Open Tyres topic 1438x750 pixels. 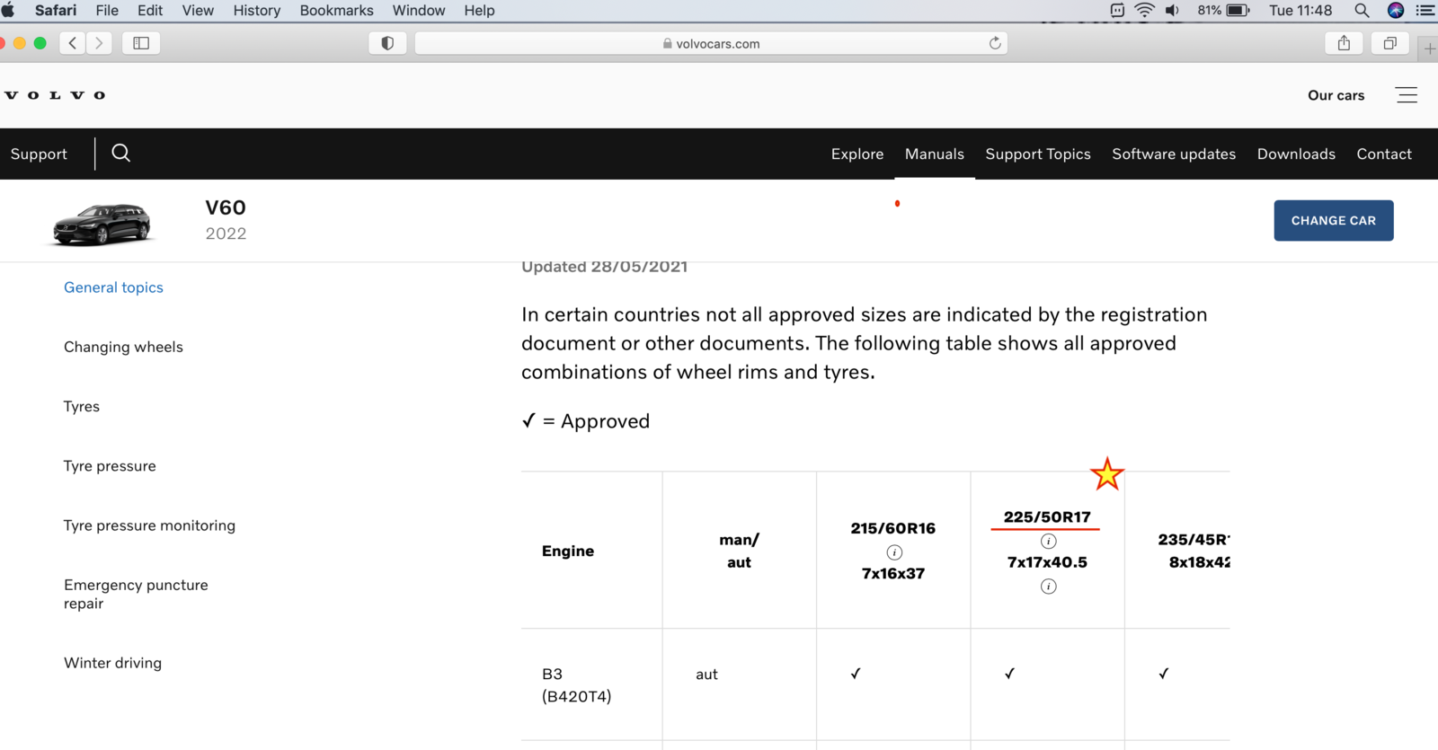82,406
